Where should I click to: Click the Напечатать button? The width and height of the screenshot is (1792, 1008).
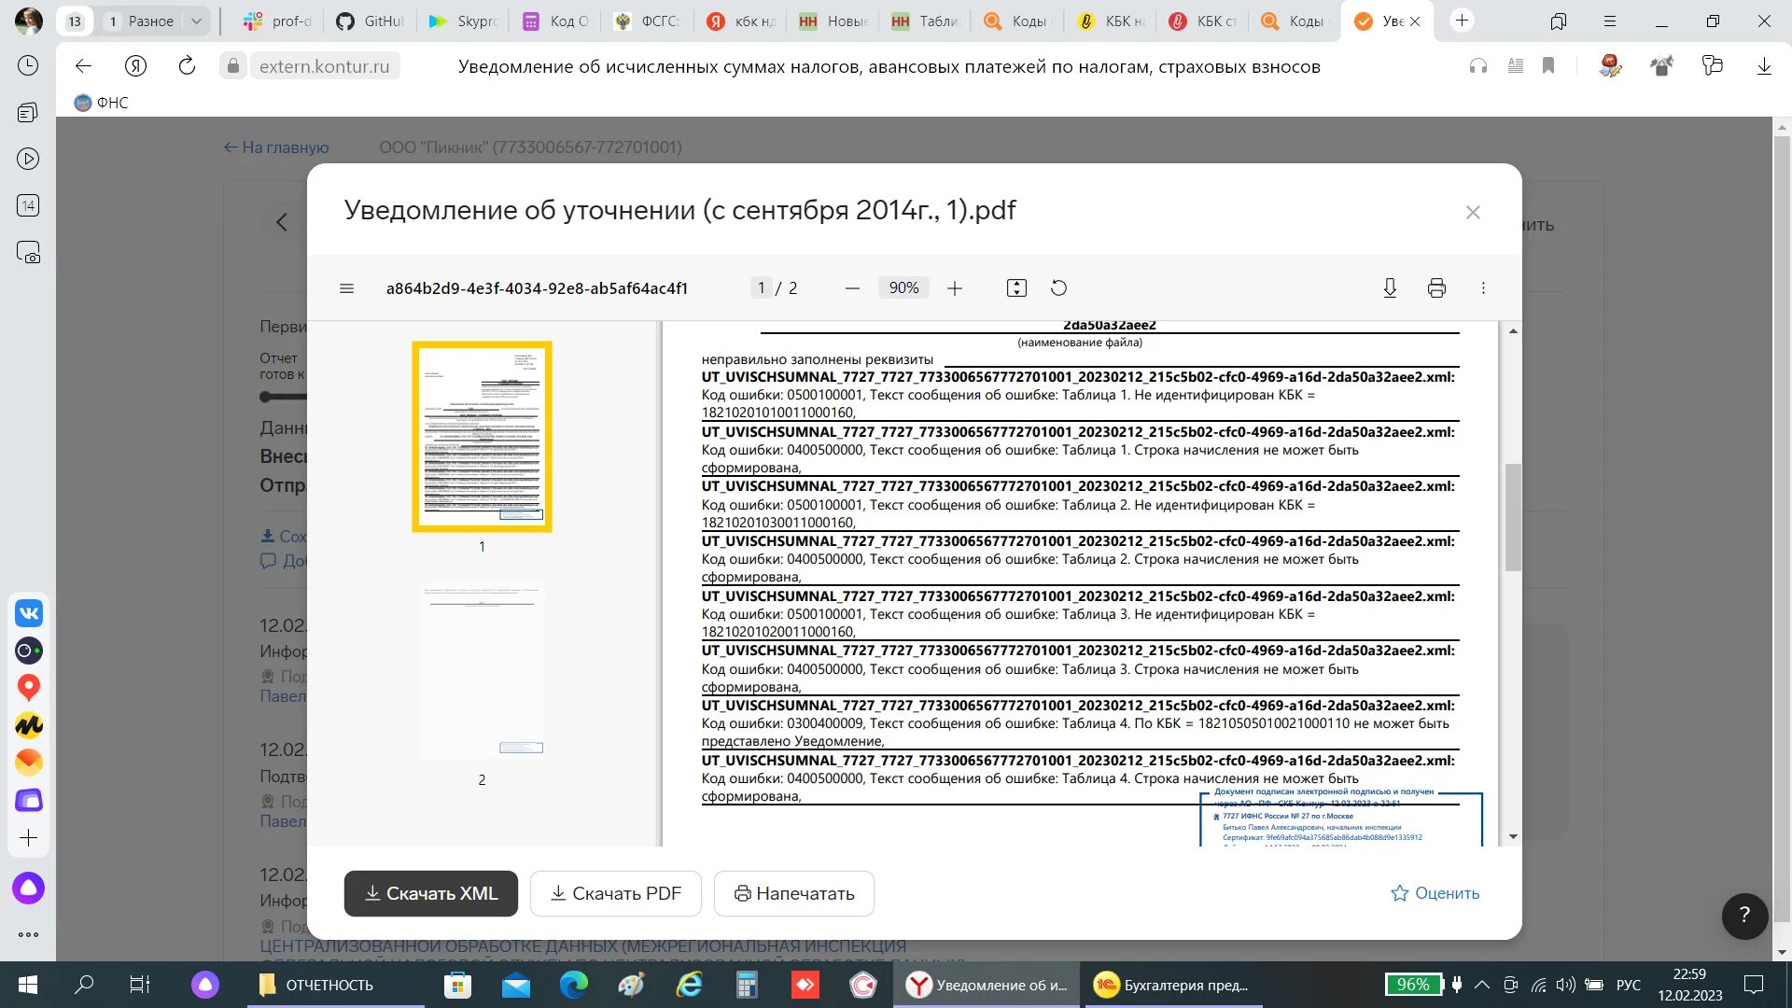tap(794, 893)
